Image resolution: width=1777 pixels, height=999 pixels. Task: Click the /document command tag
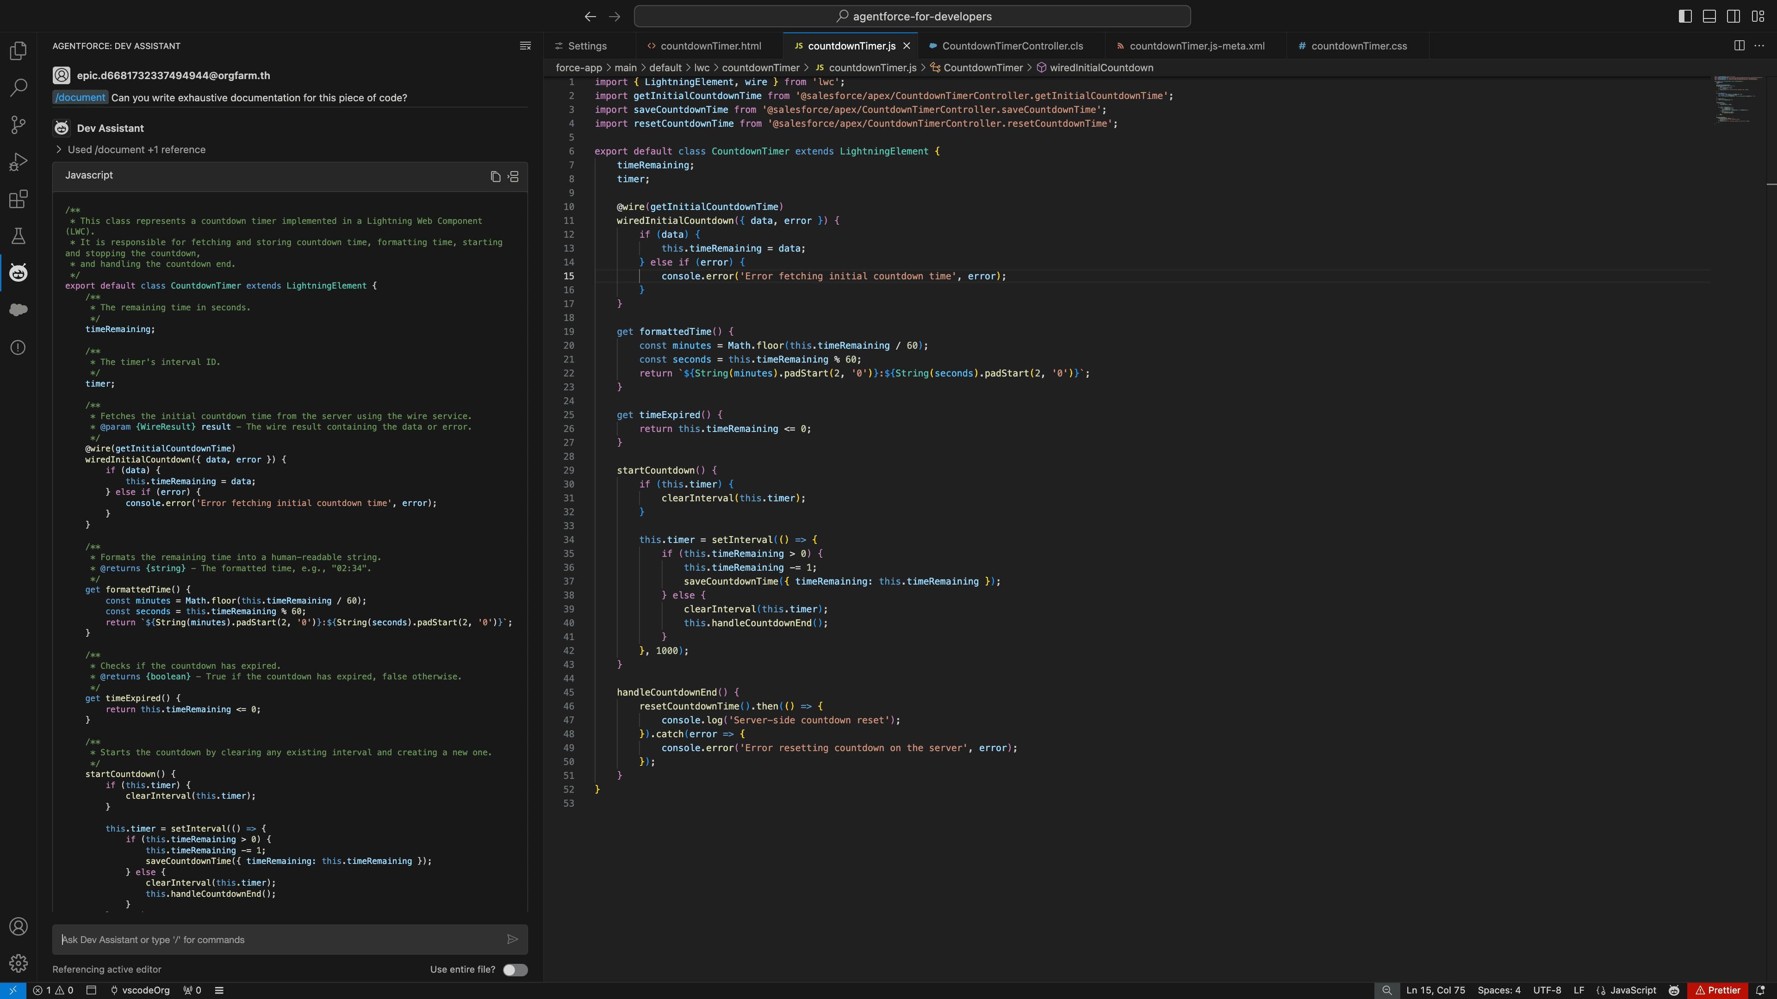pyautogui.click(x=80, y=97)
